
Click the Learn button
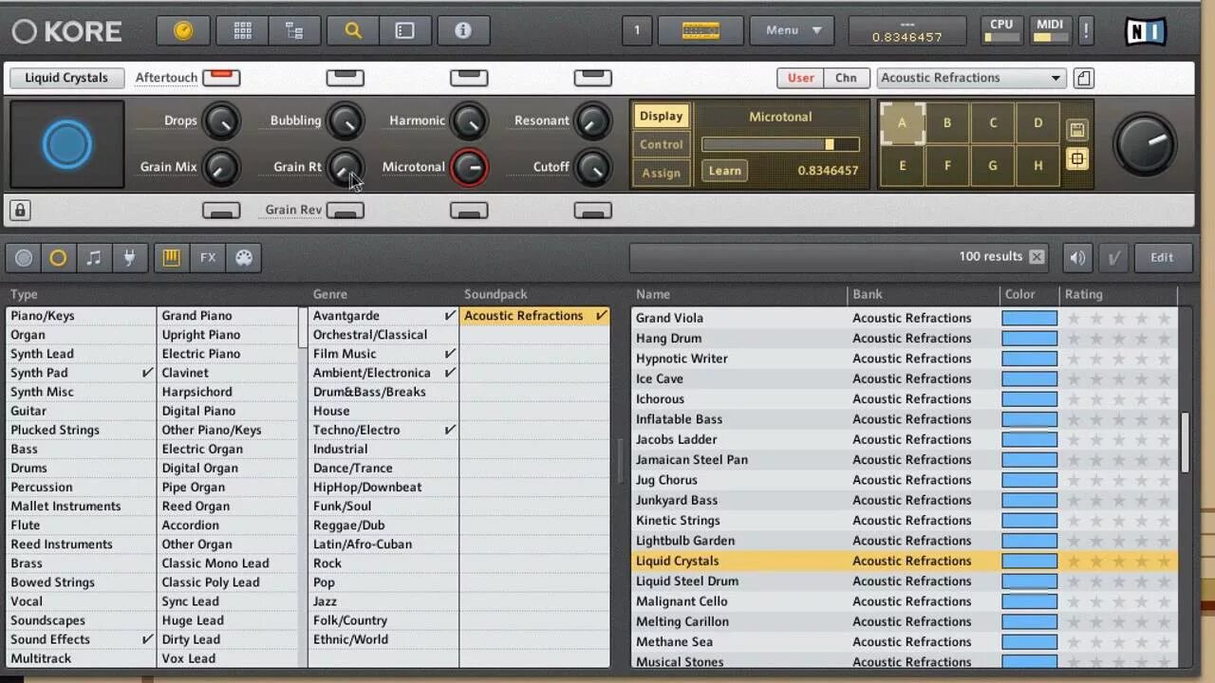[724, 171]
